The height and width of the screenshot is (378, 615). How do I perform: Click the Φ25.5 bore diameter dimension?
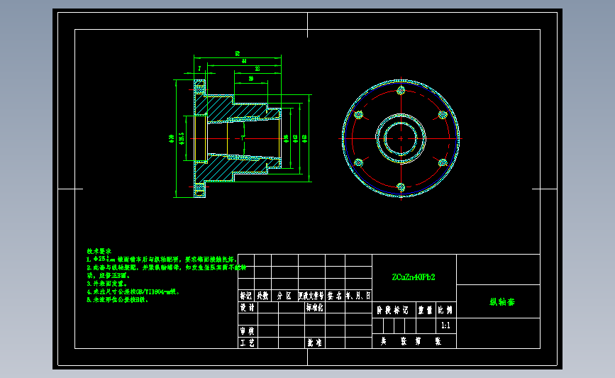181,138
